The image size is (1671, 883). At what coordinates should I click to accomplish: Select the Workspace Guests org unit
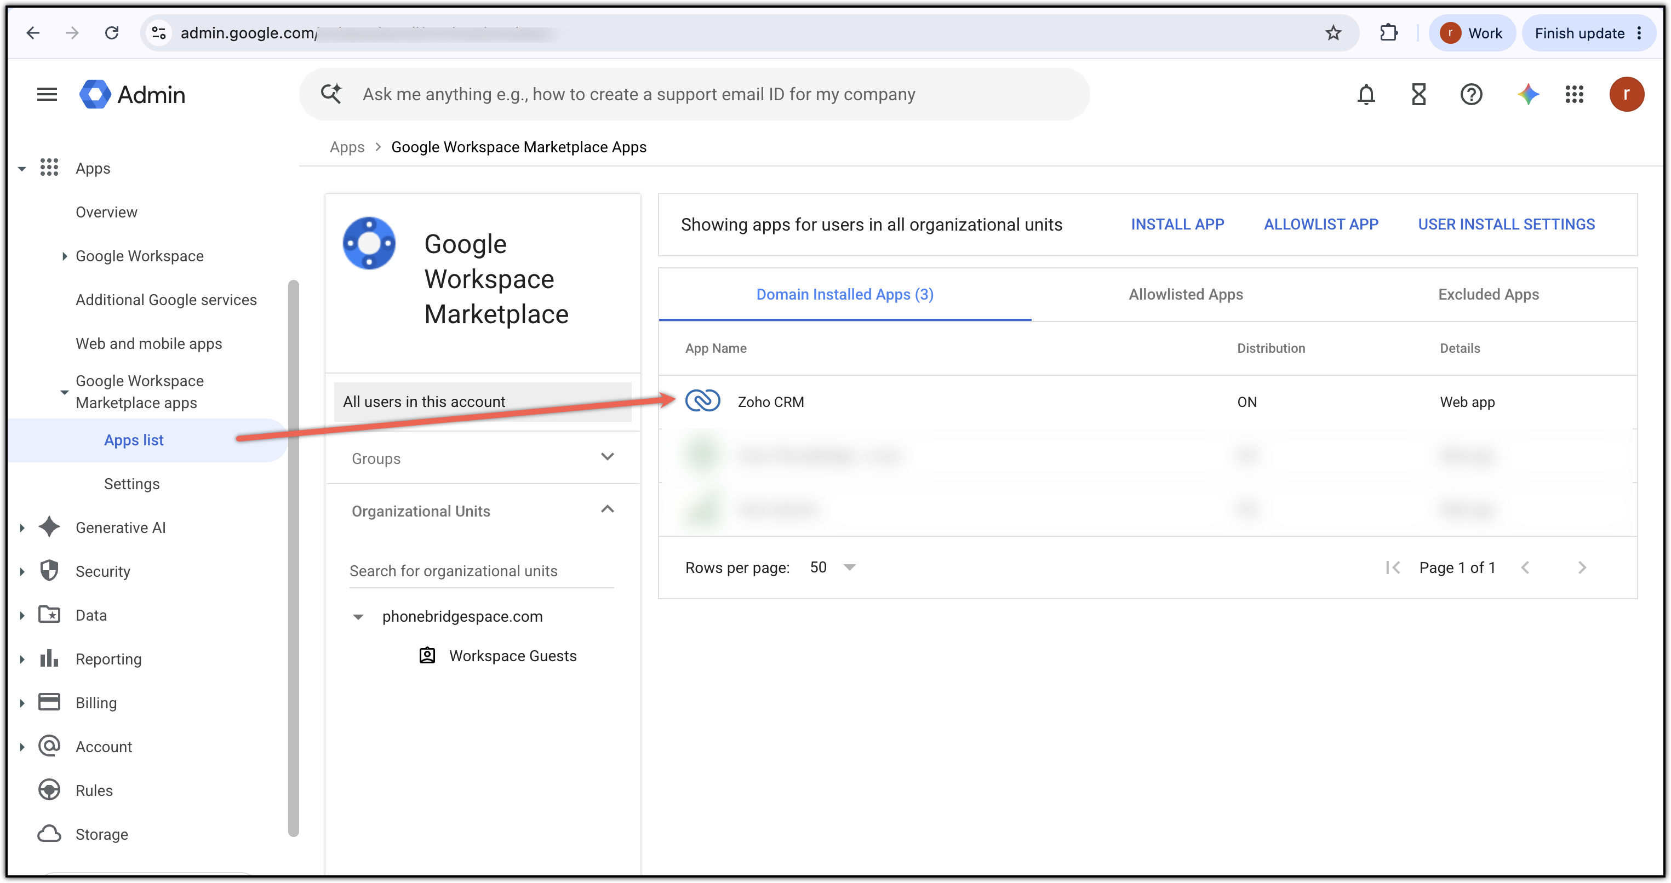pyautogui.click(x=512, y=656)
